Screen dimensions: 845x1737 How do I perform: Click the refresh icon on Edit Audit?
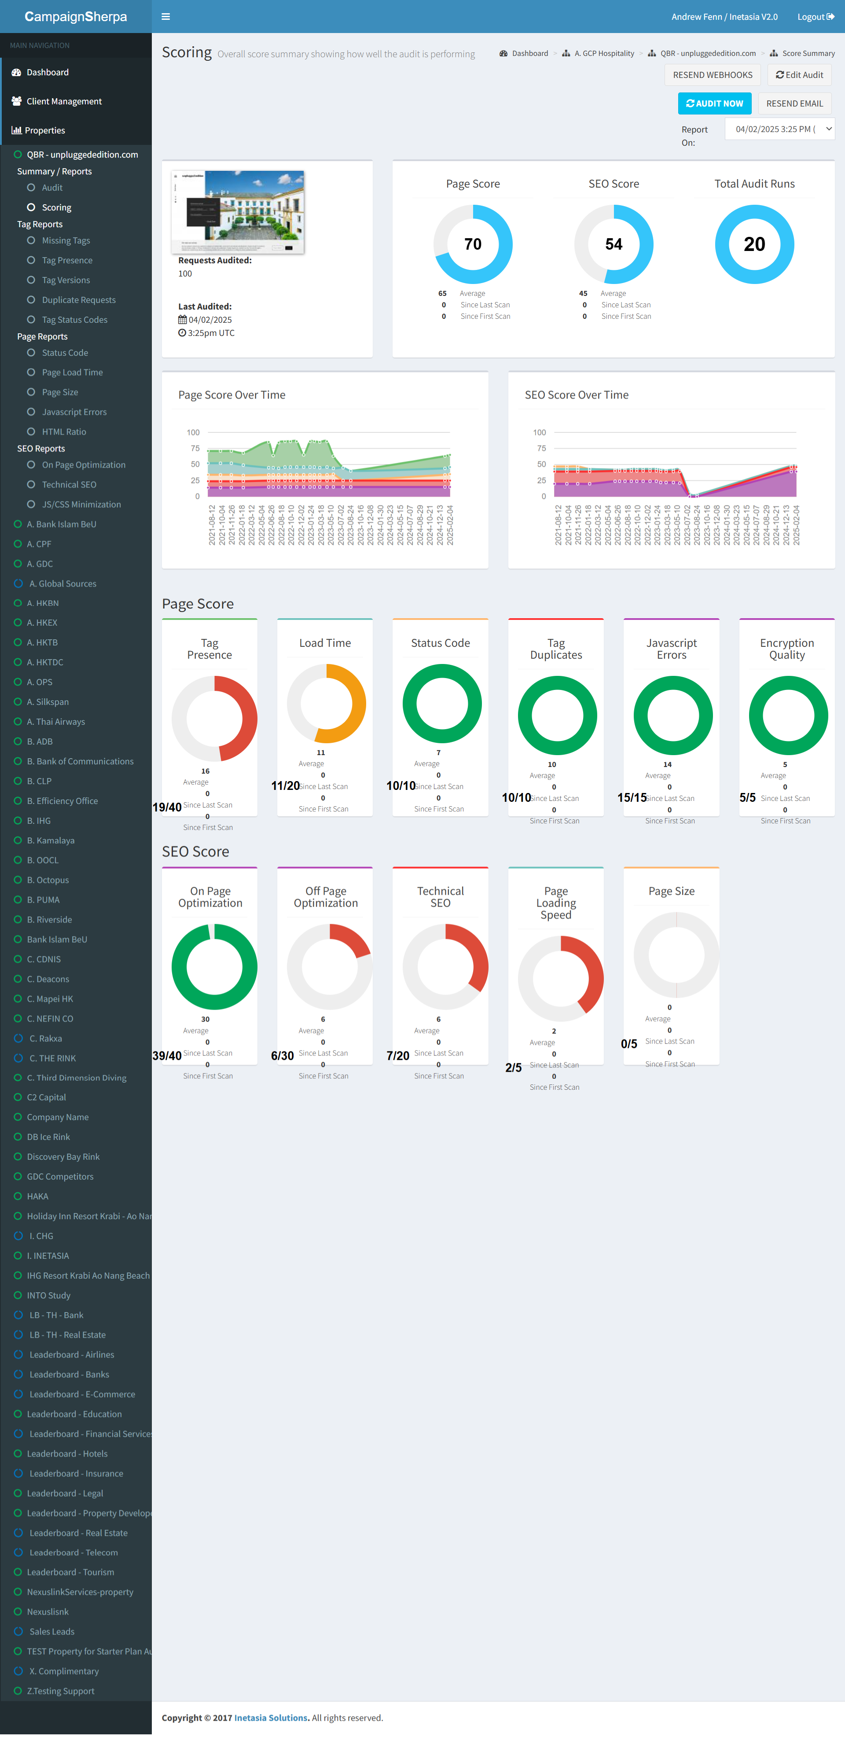[x=779, y=75]
